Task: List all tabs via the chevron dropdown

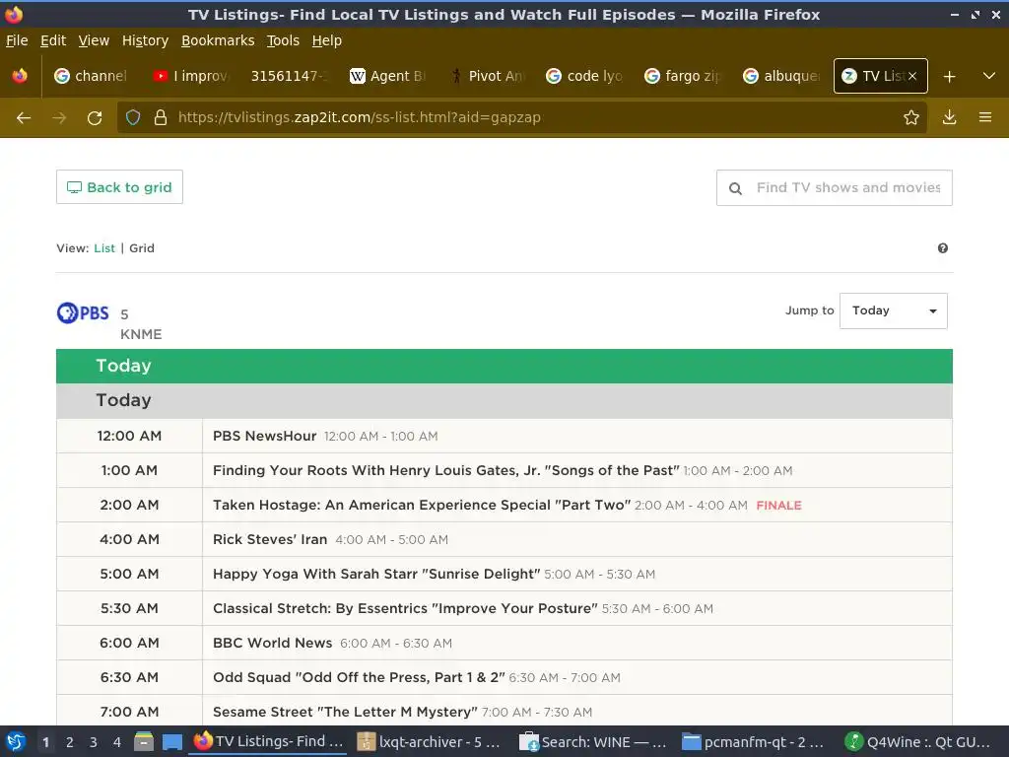Action: (x=989, y=76)
